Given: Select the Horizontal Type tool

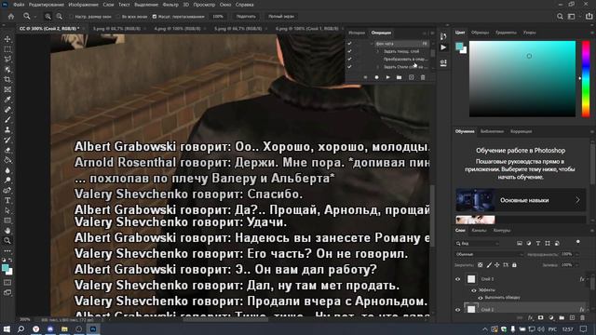Looking at the screenshot, I should (x=7, y=200).
